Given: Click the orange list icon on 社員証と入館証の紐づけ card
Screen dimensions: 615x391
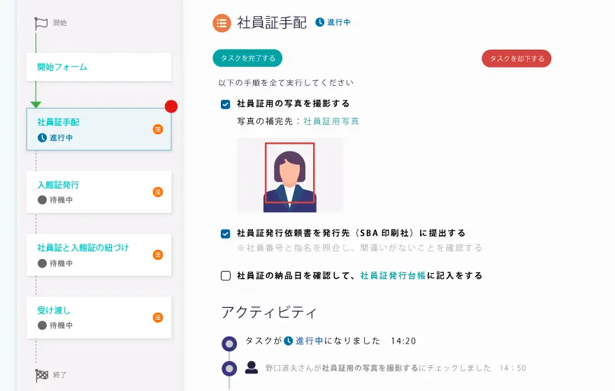Looking at the screenshot, I should pos(158,255).
